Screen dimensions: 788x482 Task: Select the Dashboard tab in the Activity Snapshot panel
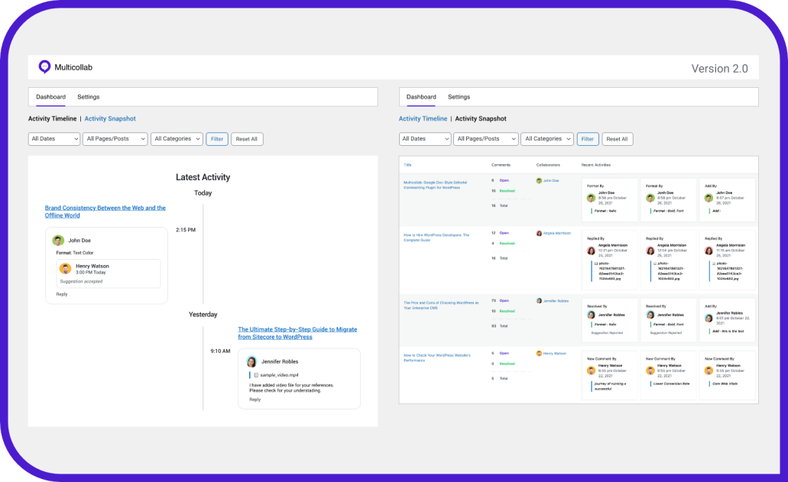click(x=421, y=97)
